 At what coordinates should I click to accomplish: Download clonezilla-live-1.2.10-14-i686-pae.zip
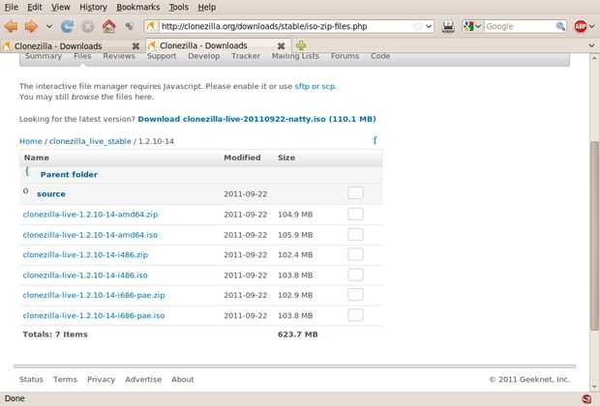pyautogui.click(x=94, y=296)
